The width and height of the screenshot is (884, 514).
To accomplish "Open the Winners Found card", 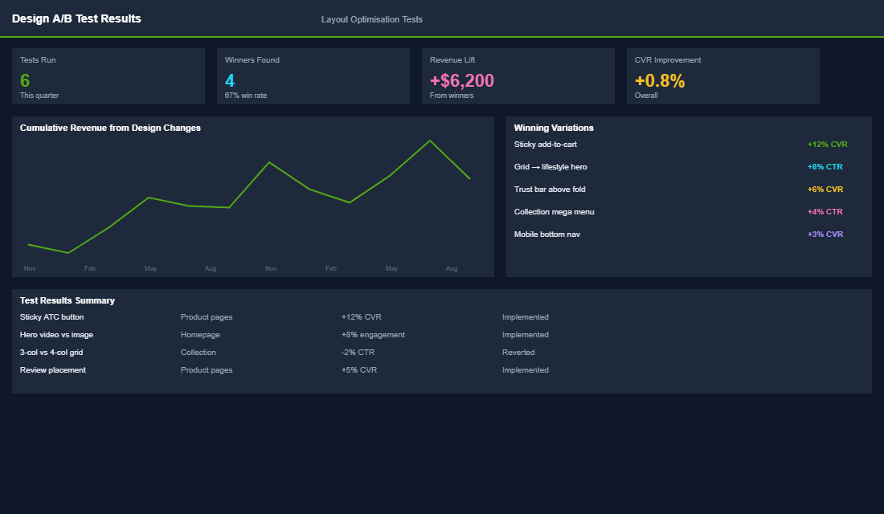I will tap(313, 76).
